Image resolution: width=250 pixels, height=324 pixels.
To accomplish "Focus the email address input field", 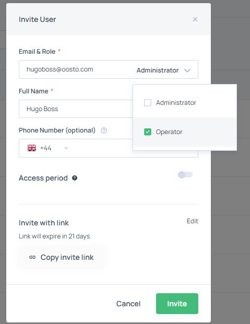I will [77, 69].
